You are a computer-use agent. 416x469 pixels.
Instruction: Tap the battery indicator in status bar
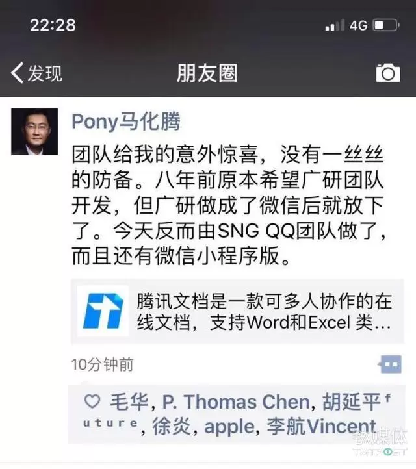click(x=385, y=25)
